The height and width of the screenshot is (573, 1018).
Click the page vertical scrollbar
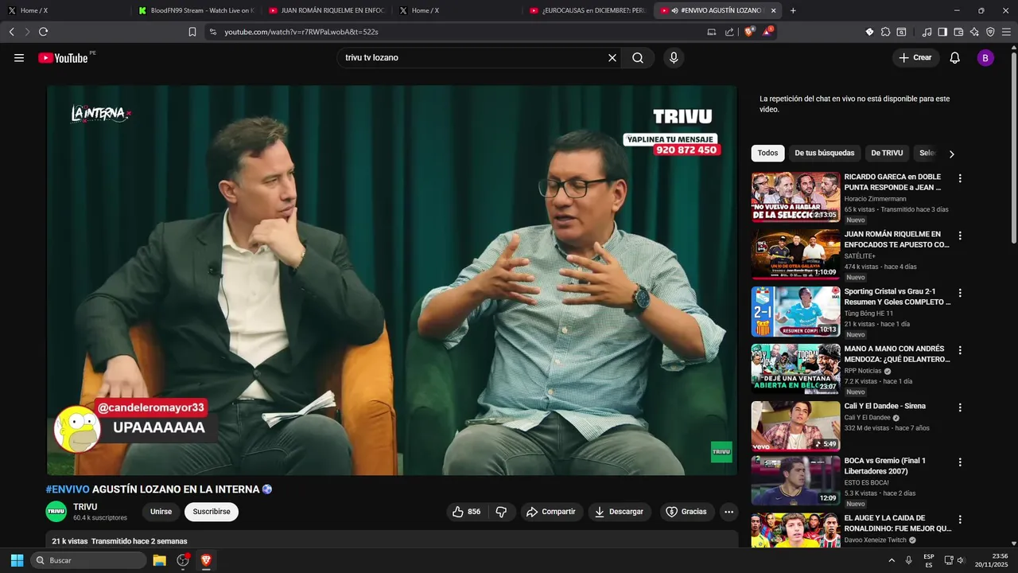click(1013, 148)
